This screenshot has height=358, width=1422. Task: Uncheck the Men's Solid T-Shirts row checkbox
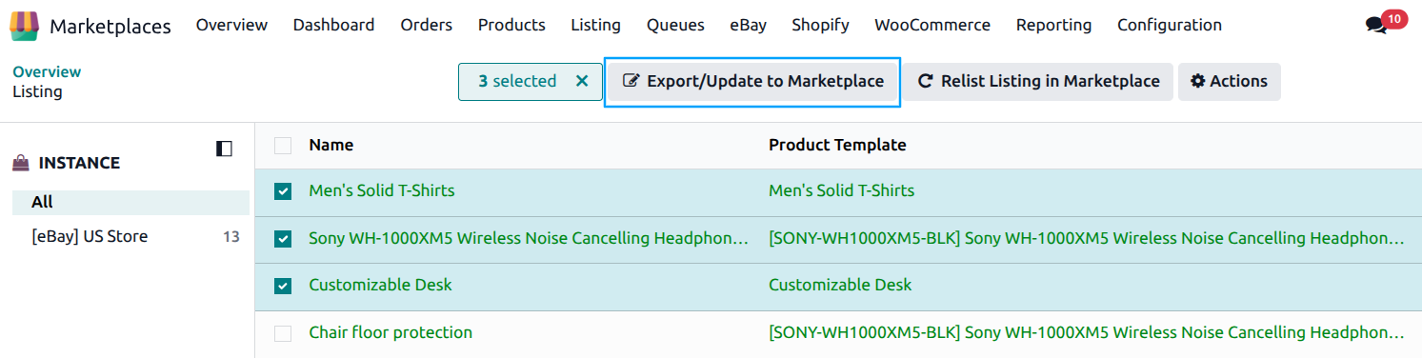(283, 191)
